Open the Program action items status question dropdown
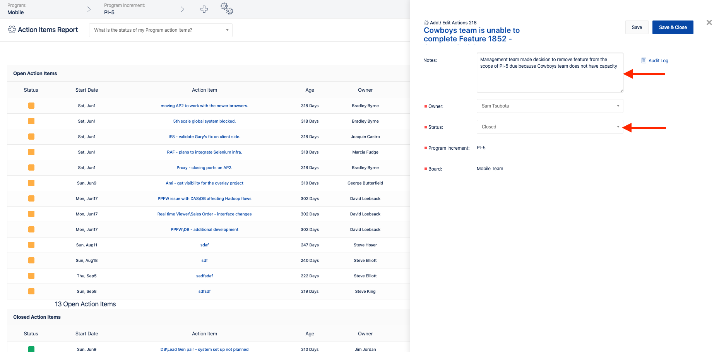 click(x=161, y=30)
